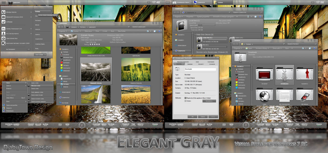328x153 pixels.
Task: Open the Customize tab
Action: [211, 62]
